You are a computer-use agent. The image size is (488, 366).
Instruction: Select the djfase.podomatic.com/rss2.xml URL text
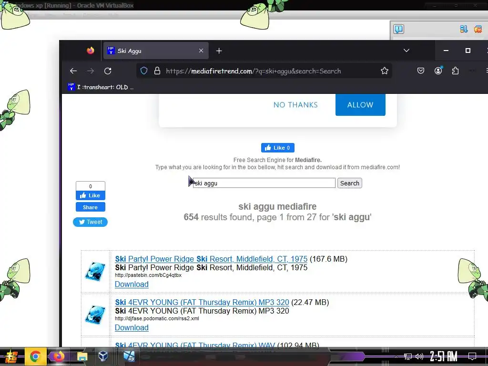[x=157, y=318]
